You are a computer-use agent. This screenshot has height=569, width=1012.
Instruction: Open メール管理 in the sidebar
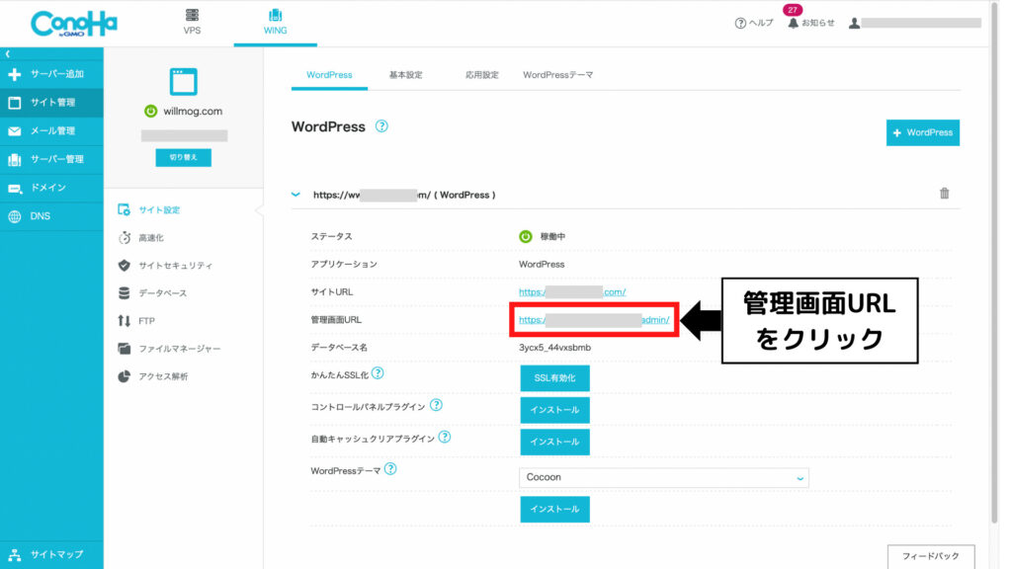tap(51, 131)
